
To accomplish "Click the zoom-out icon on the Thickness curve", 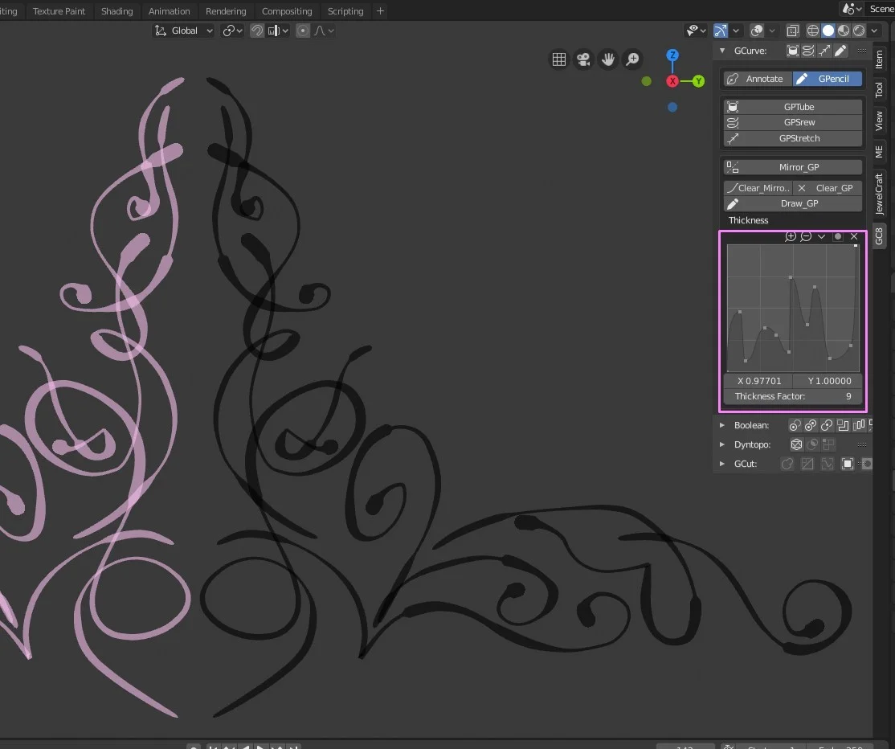I will point(806,236).
